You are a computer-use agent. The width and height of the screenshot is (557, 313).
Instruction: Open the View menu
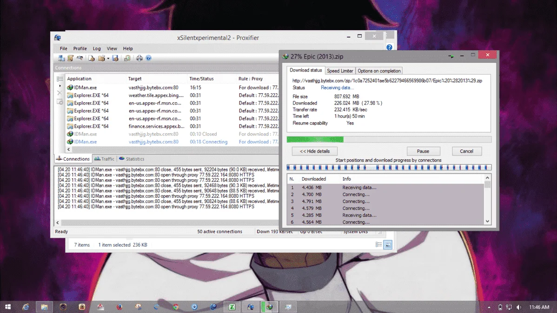tap(112, 49)
